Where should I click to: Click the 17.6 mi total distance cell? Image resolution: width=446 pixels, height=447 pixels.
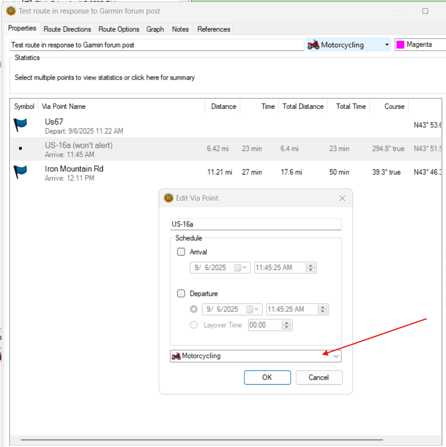pos(291,172)
